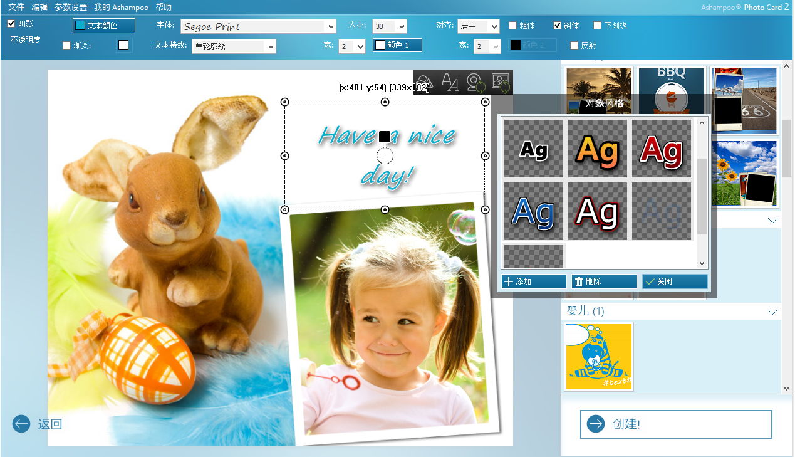Enable the 粗体 bold checkbox

(512, 26)
